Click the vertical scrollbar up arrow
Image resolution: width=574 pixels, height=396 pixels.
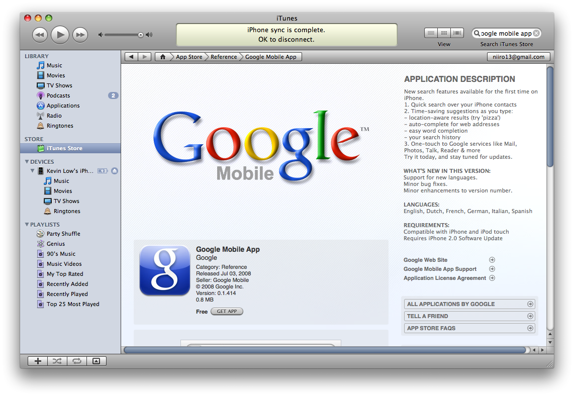tap(550, 334)
